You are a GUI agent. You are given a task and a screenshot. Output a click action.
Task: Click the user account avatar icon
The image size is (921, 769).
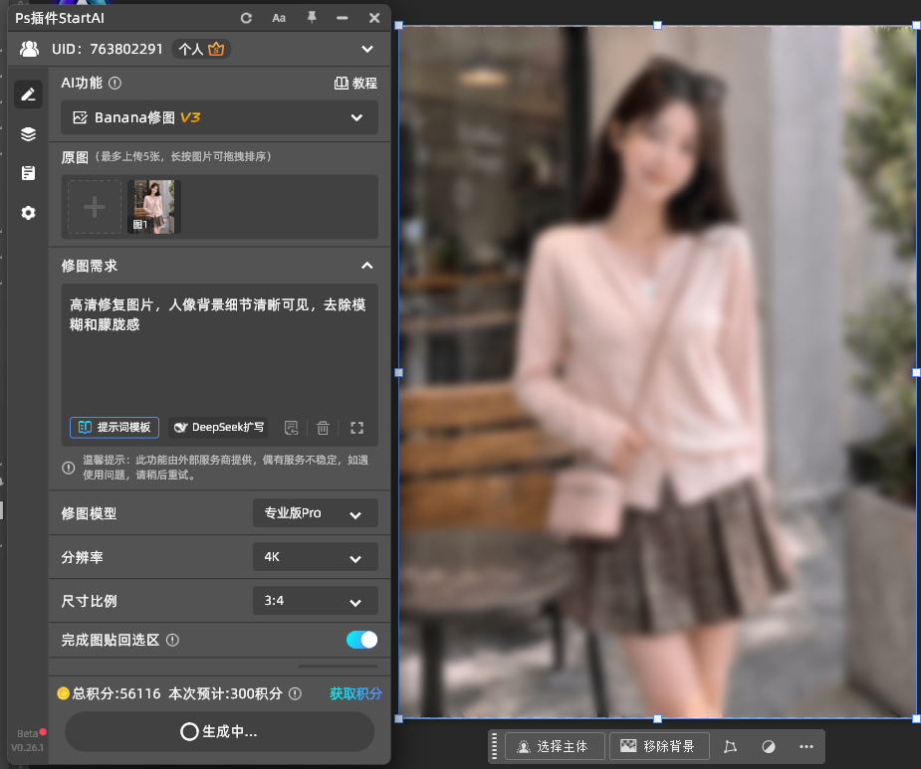pos(29,49)
